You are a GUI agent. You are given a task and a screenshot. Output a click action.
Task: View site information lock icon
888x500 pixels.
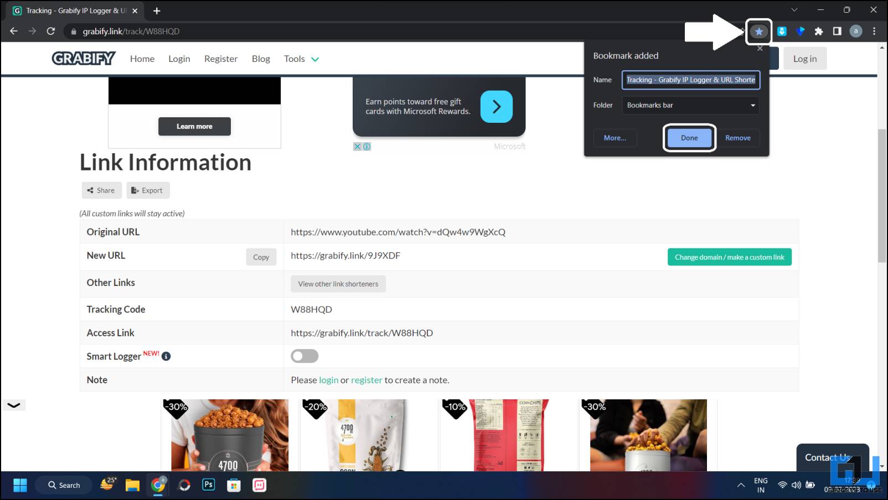(x=73, y=32)
